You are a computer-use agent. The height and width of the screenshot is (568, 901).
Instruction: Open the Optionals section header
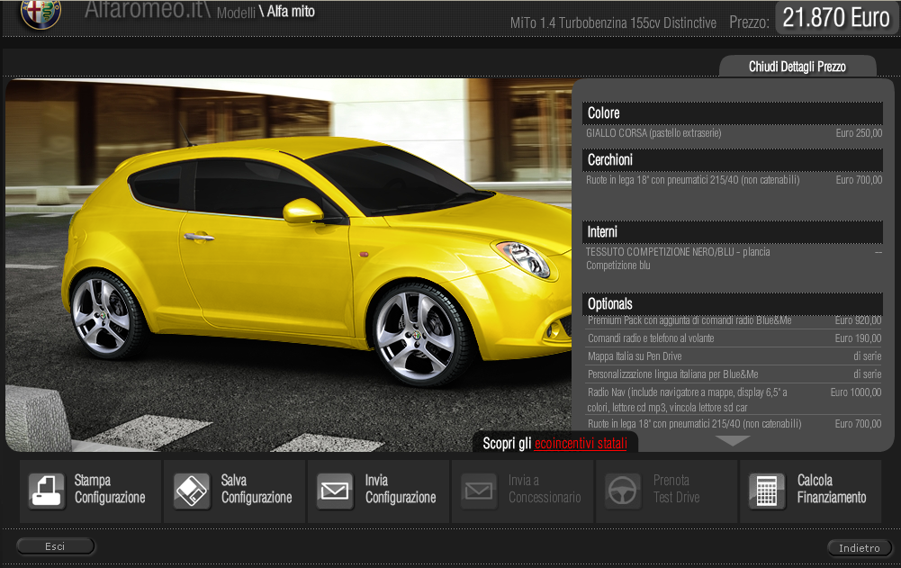[x=733, y=303]
